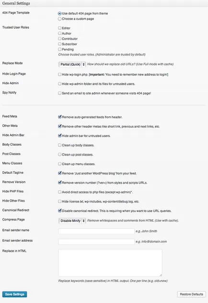Check the Editor trusted user role
Viewport: 208px width, 303px height.
pyautogui.click(x=59, y=28)
